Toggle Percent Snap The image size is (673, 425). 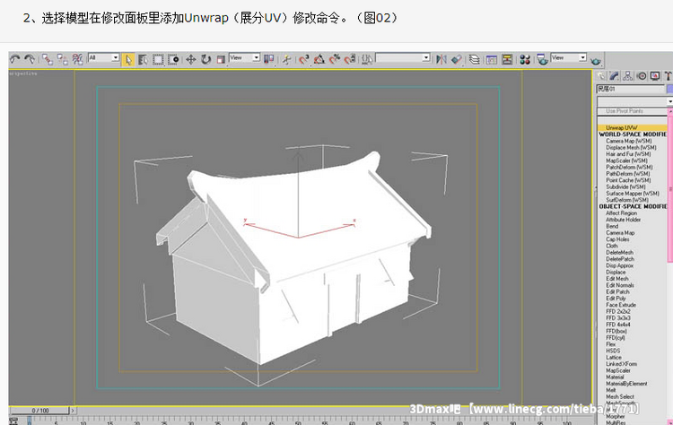335,59
